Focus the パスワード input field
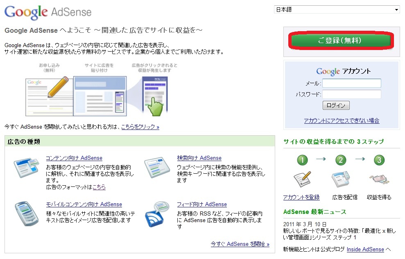The height and width of the screenshot is (259, 405). [x=351, y=94]
